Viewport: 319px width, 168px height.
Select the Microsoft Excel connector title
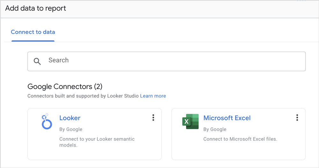tap(227, 118)
